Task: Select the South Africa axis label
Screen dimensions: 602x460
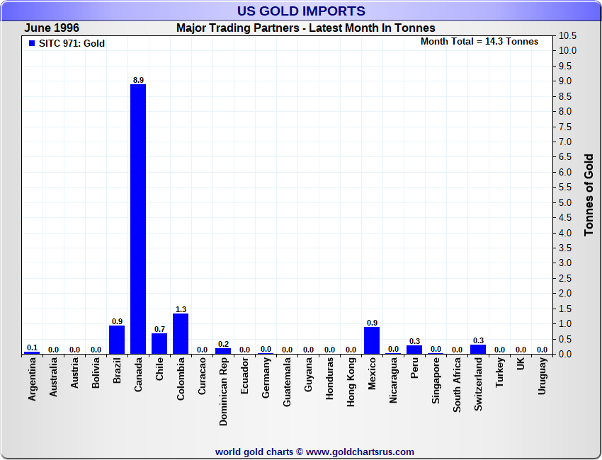Action: 457,383
